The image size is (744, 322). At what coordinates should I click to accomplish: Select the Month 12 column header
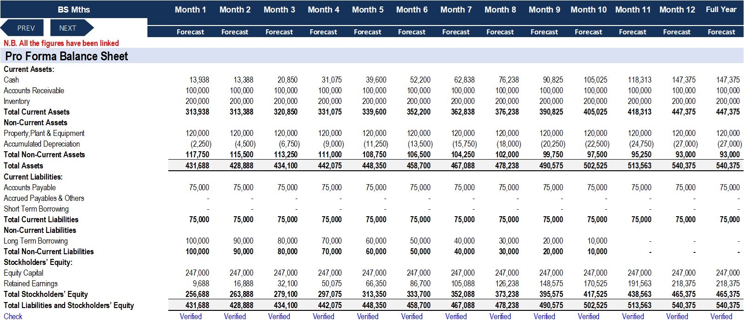pos(677,9)
